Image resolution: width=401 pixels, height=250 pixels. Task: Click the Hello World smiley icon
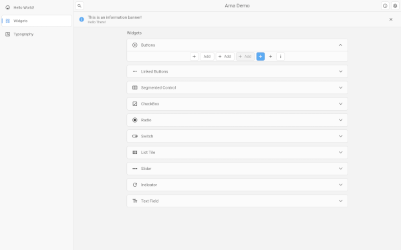[x=7, y=7]
